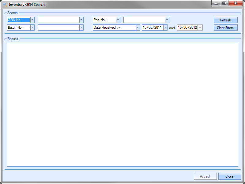Click the Inventory GRN Search magnifier icon

(x=5, y=5)
